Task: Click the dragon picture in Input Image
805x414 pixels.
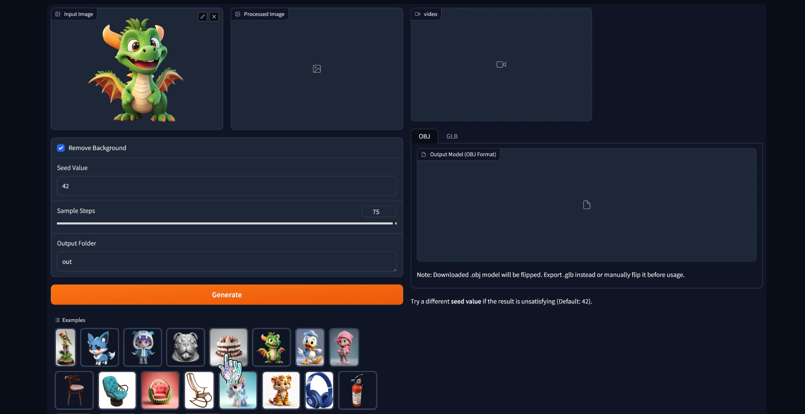Action: pyautogui.click(x=136, y=70)
